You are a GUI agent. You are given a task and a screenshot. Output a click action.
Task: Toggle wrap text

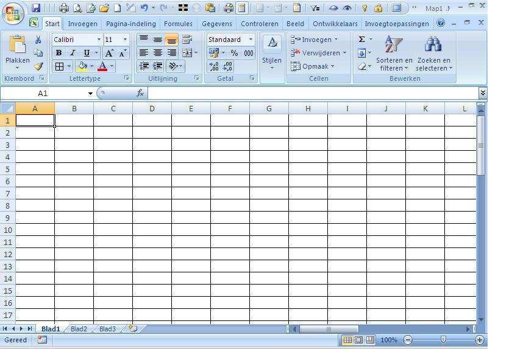pos(187,40)
